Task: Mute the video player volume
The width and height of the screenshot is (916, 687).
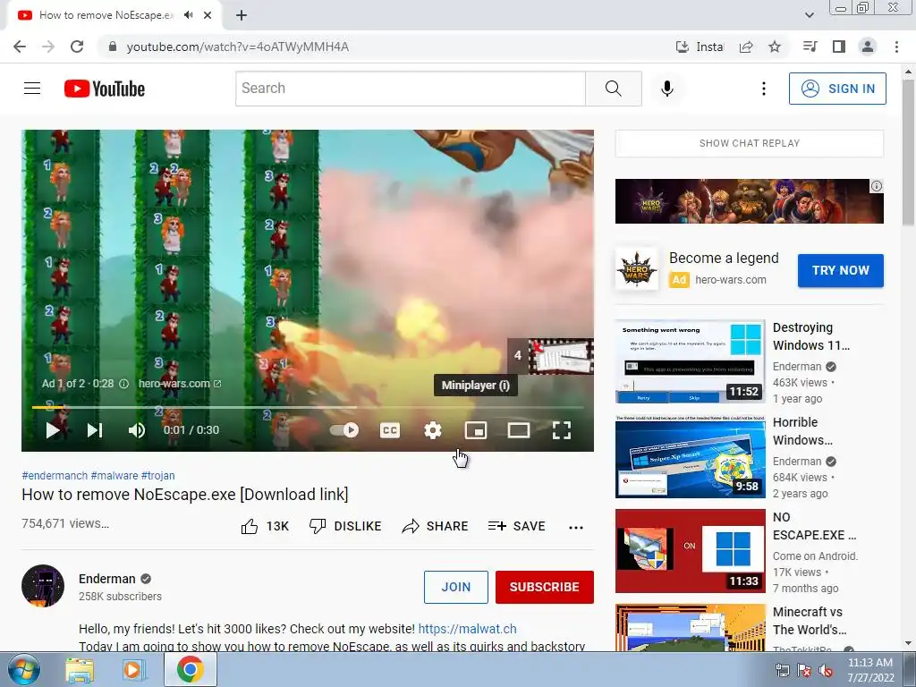Action: tap(137, 430)
